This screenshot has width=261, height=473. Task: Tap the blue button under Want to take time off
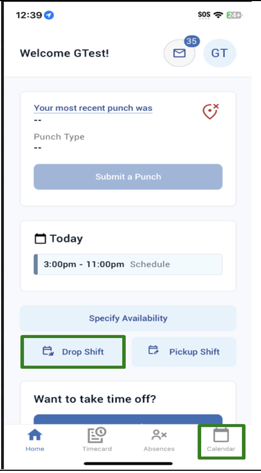click(x=128, y=419)
